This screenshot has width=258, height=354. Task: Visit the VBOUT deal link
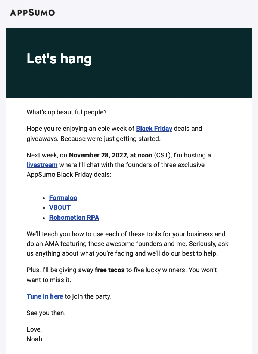click(x=60, y=207)
